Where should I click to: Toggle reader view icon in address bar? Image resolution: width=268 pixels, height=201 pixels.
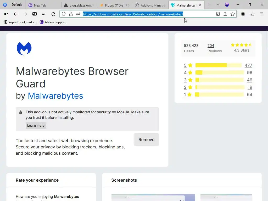coord(218,14)
